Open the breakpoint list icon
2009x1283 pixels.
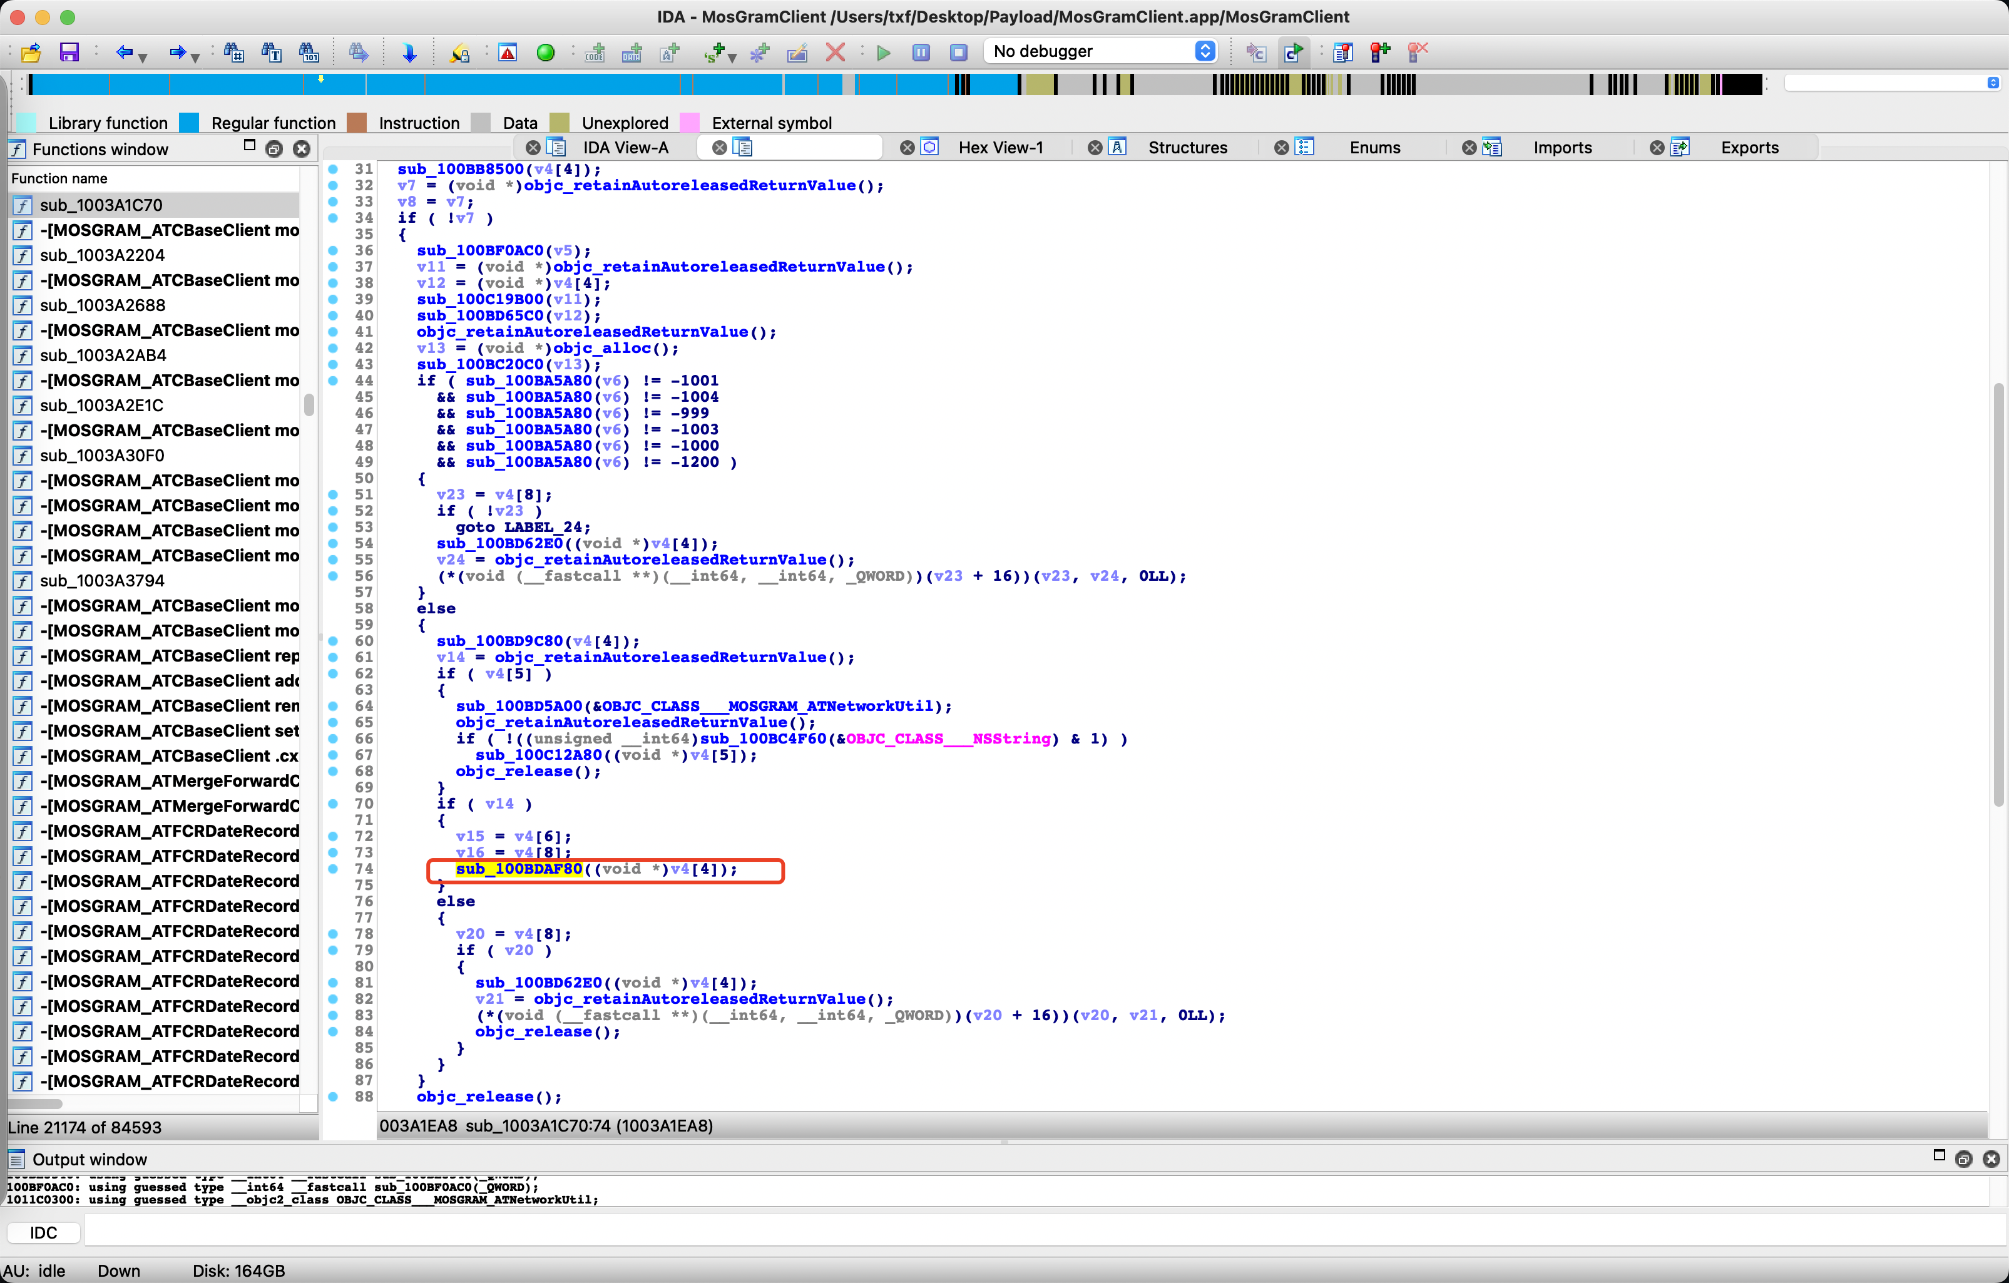click(1342, 53)
